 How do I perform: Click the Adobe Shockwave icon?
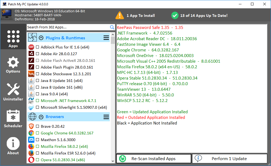(x=31, y=74)
